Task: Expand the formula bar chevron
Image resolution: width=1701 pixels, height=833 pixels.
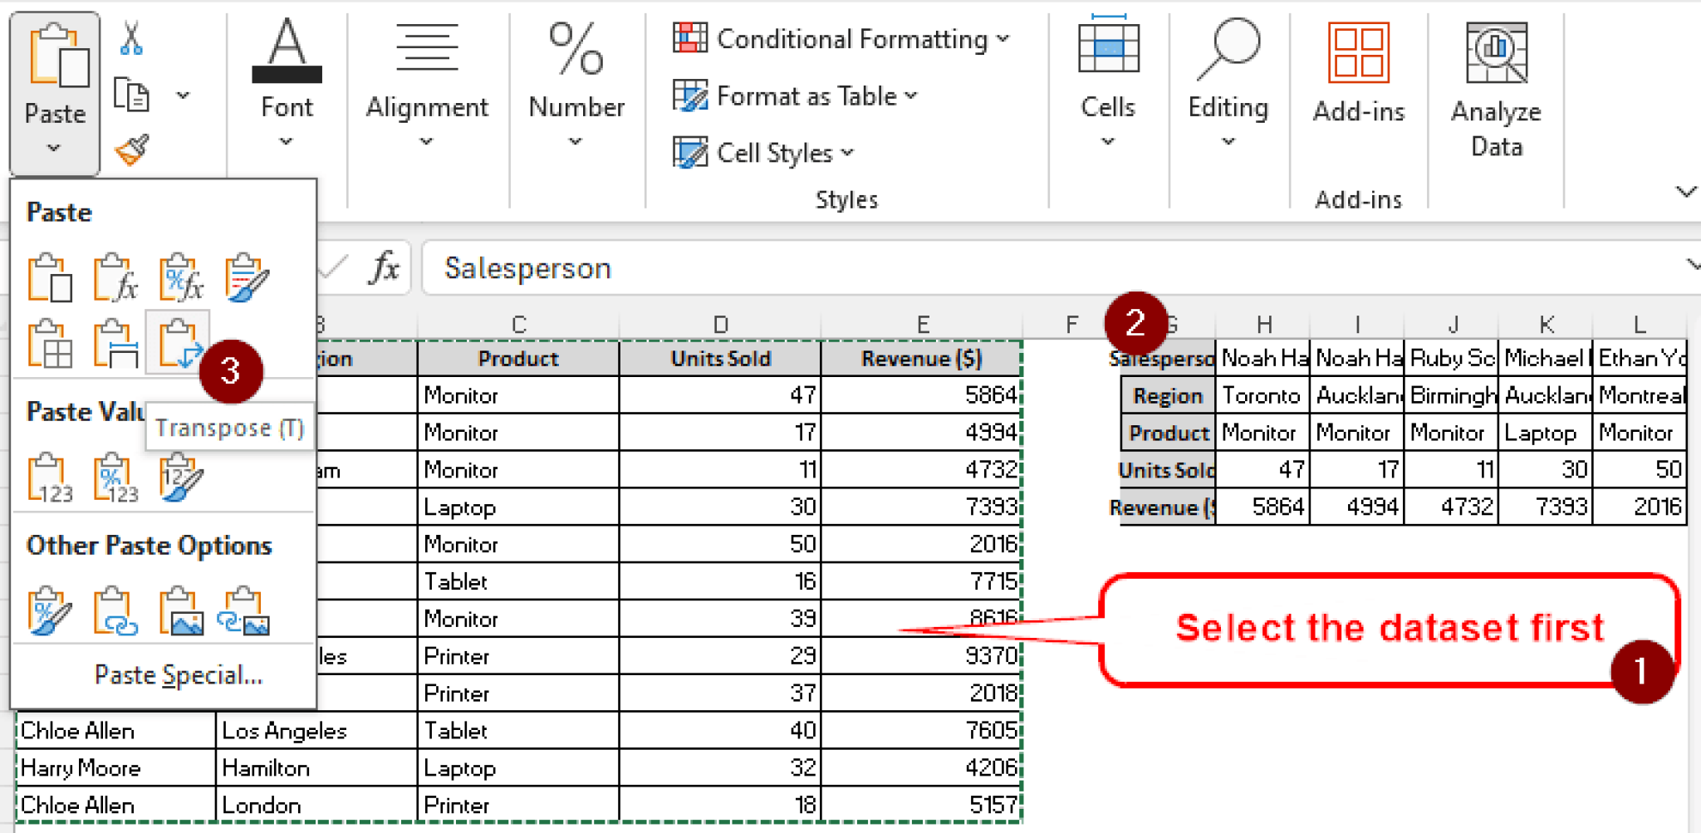Action: [1693, 265]
